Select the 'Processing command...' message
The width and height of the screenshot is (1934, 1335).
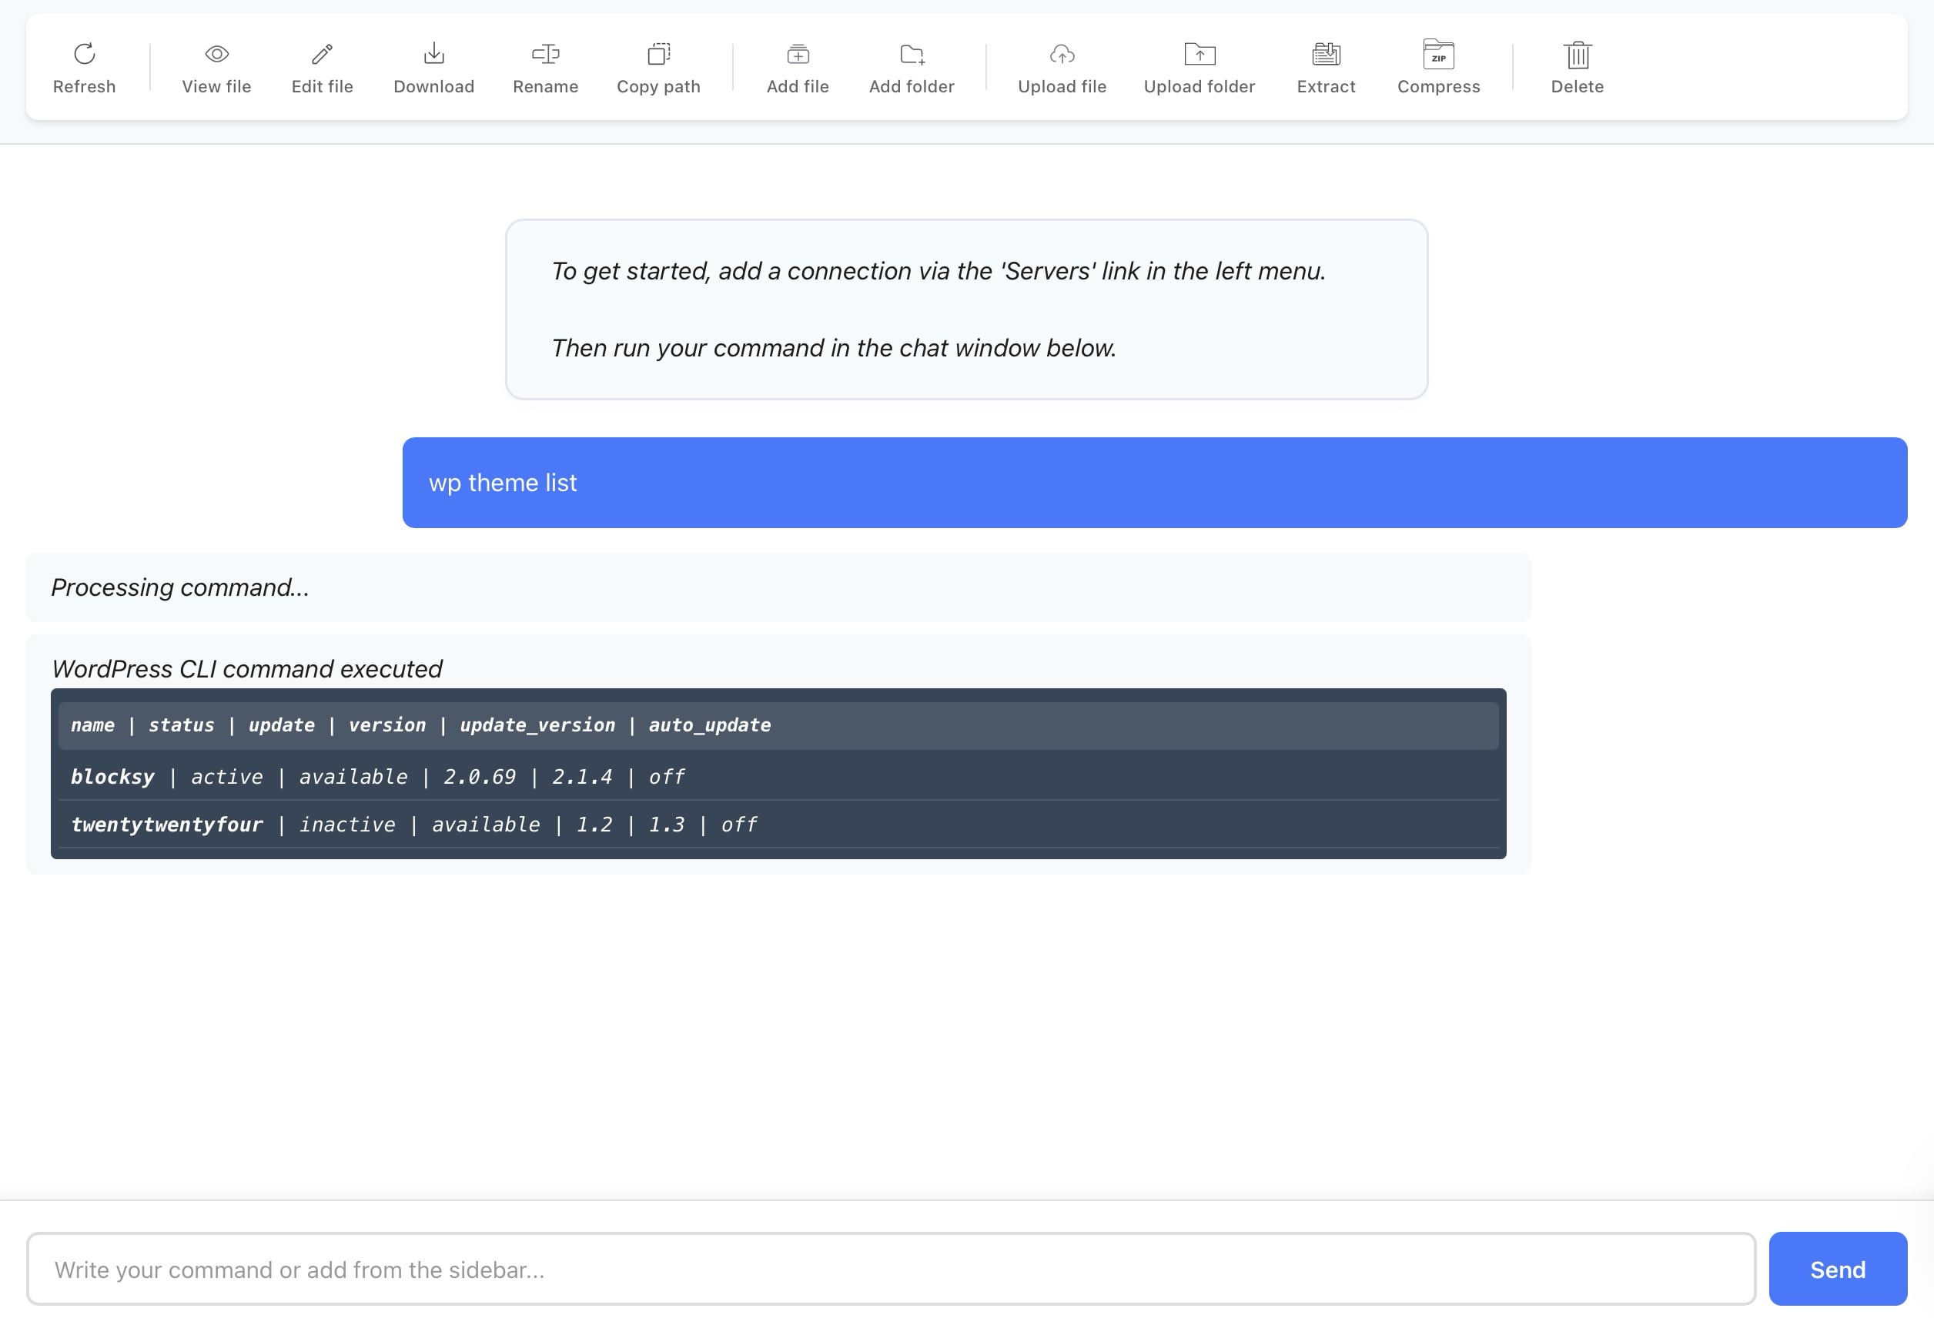pos(778,587)
